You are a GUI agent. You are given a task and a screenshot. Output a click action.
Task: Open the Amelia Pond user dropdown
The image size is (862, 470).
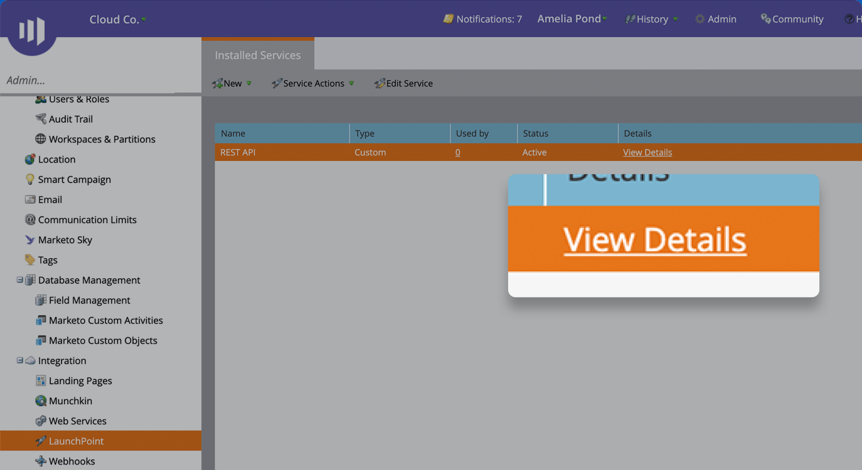point(572,19)
